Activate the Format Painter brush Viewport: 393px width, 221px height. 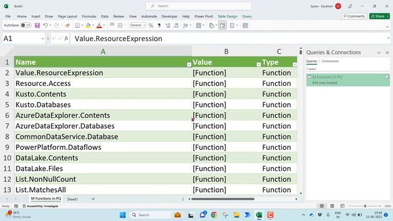[x=67, y=25]
